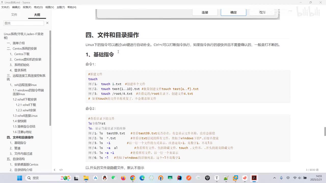Viewport: 326px width, 183px height.
Task: Jump to outline item 二、Centos系统的安装
Action: click(22, 49)
